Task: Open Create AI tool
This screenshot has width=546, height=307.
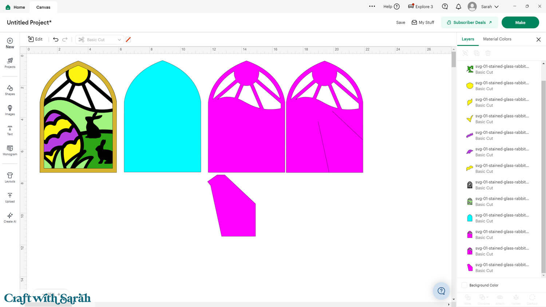Action: (x=10, y=218)
